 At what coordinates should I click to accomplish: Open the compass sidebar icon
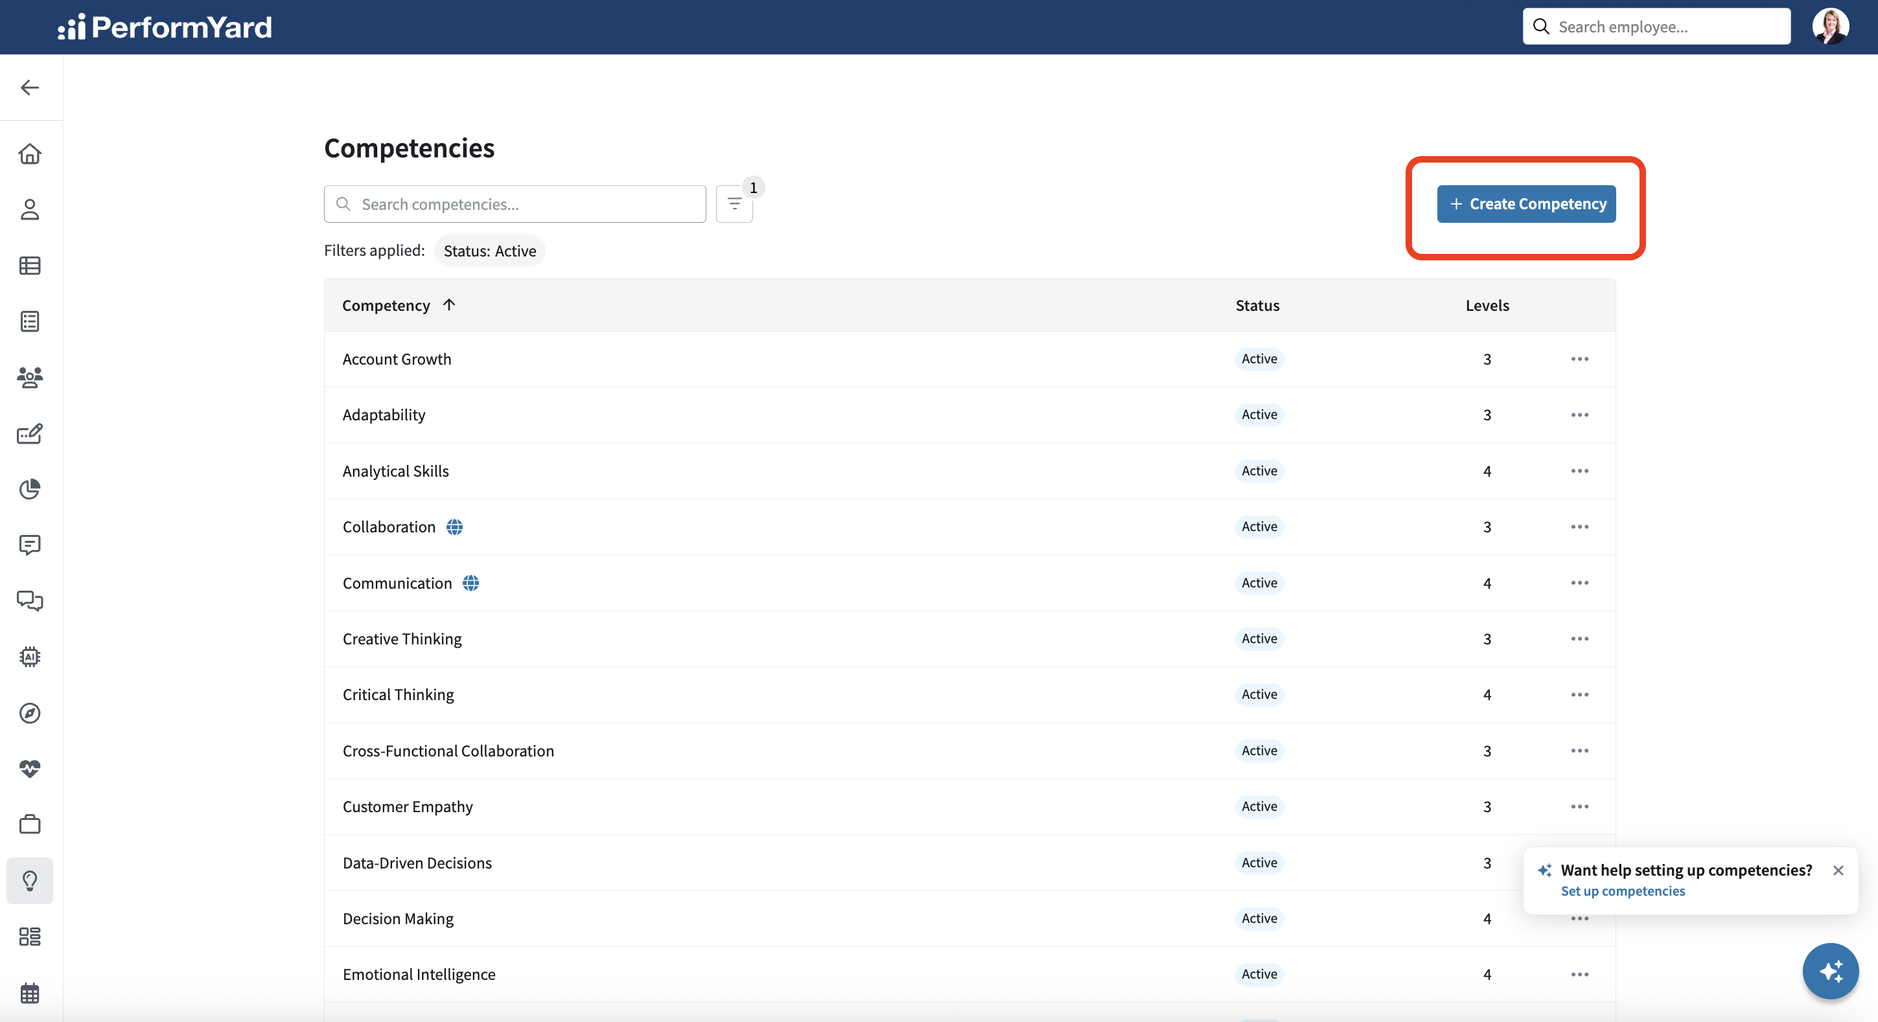click(x=30, y=712)
